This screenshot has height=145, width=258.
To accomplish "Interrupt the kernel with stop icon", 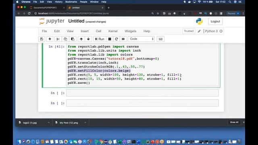I will [110, 39].
